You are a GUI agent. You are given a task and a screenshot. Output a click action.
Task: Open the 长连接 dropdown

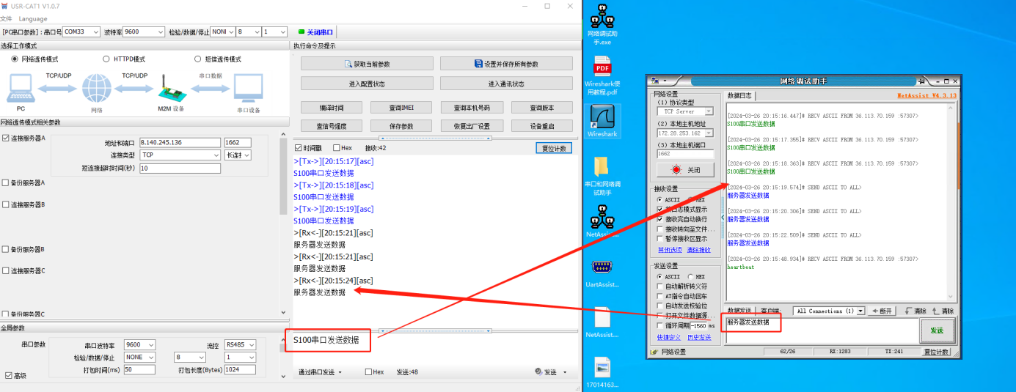pyautogui.click(x=238, y=155)
